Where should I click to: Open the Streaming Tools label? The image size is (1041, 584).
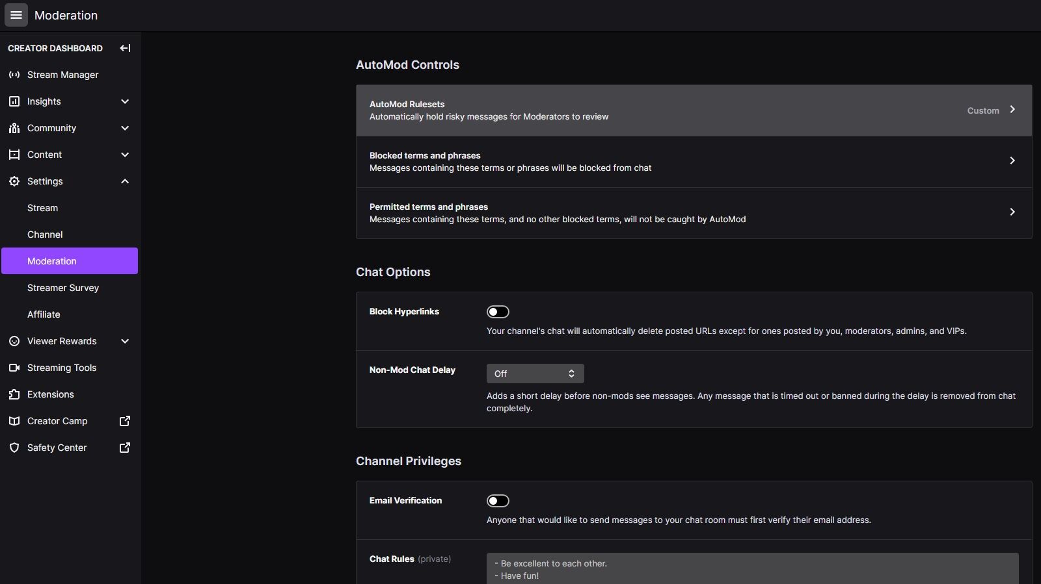[x=62, y=368]
